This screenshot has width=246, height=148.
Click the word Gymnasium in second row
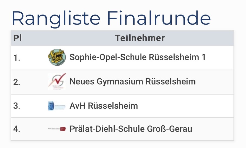coord(120,82)
